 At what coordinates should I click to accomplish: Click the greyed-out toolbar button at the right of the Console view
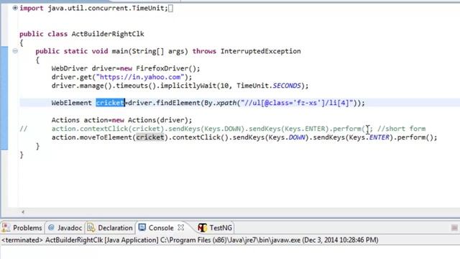(454, 227)
